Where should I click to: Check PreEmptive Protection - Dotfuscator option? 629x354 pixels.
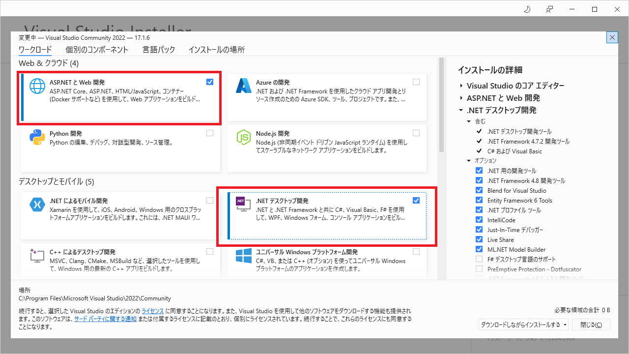[479, 269]
